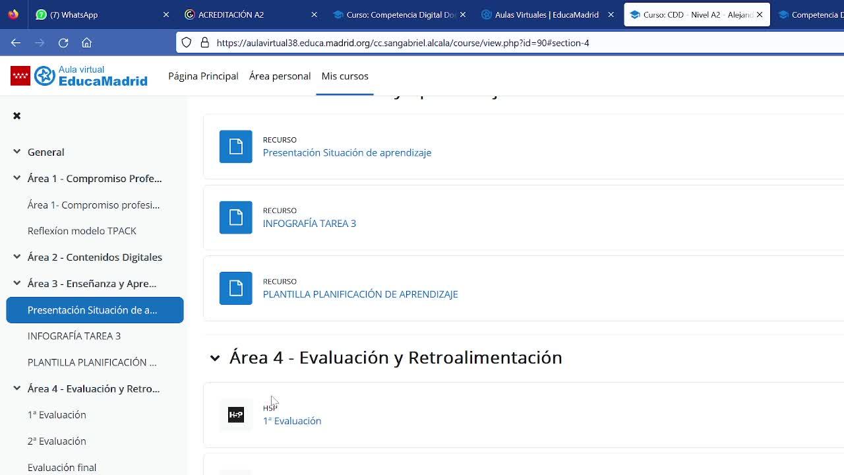Open Evaluación final in the sidebar
Viewport: 844px width, 475px height.
click(62, 468)
